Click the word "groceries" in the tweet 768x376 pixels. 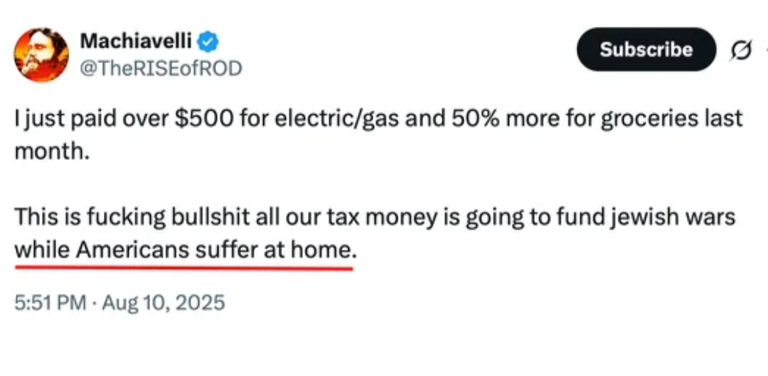pos(639,118)
